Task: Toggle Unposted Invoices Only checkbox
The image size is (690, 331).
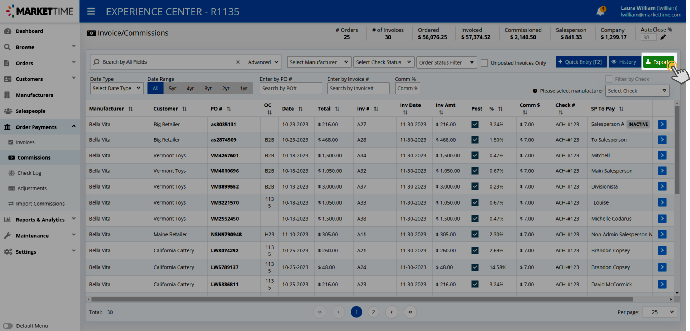Action: (x=484, y=63)
